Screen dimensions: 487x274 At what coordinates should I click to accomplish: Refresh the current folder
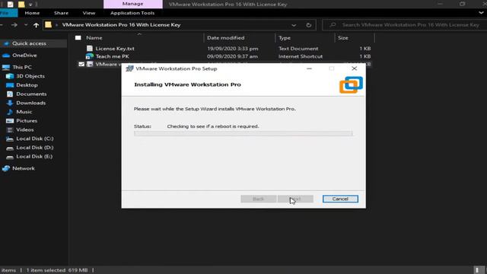[x=309, y=25]
